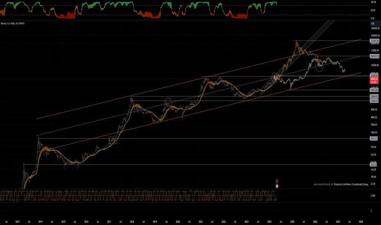The height and width of the screenshot is (225, 381).
Task: Click the 2016 label on time axis
Action: point(86,222)
